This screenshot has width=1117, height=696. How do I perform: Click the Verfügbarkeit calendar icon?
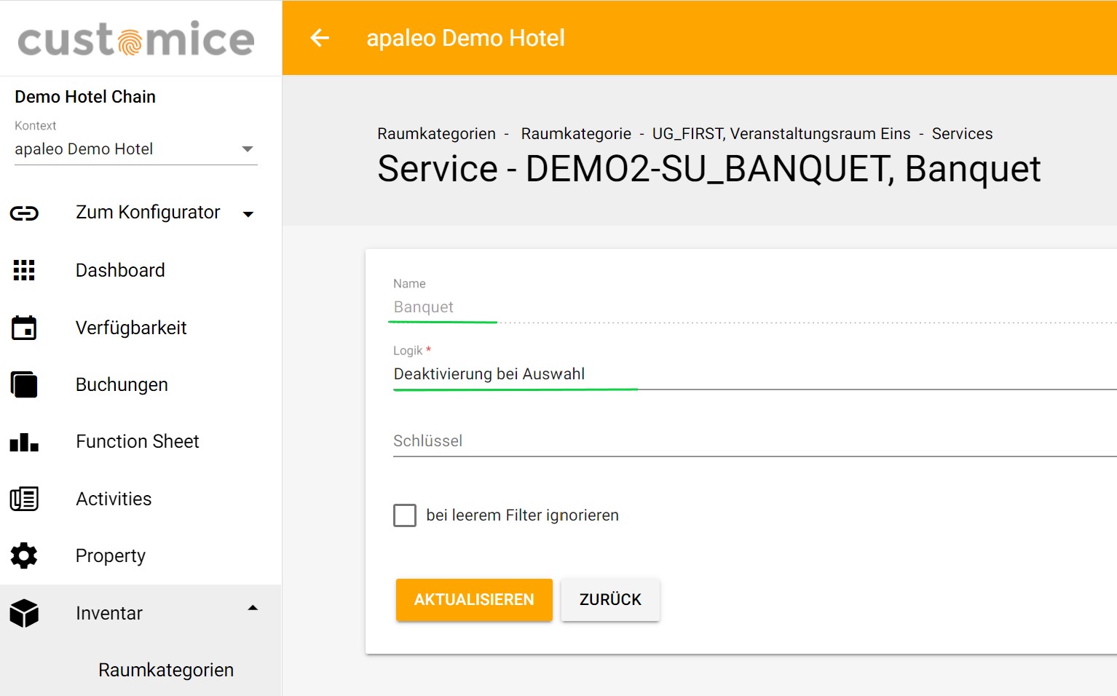coord(24,328)
